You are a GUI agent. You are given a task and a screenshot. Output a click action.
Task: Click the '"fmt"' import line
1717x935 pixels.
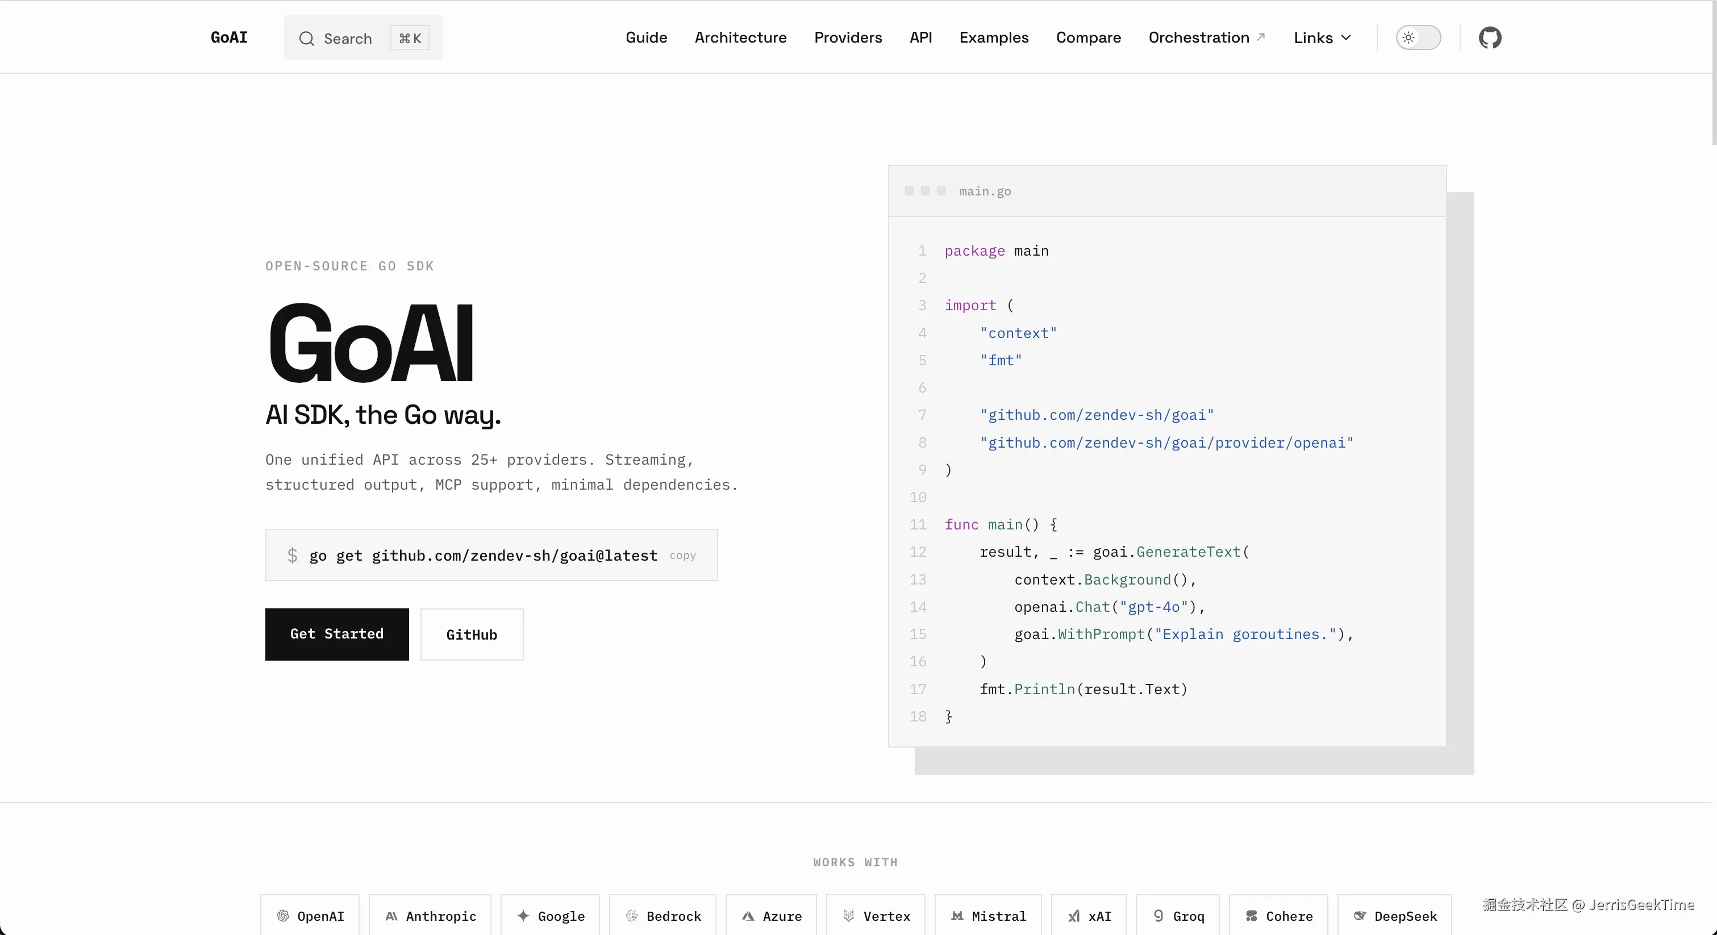click(1001, 360)
